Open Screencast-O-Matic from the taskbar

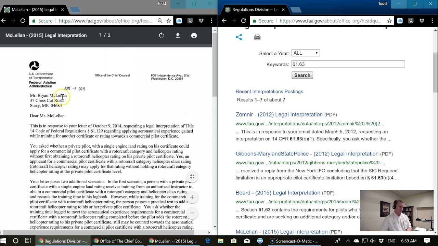click(x=295, y=241)
